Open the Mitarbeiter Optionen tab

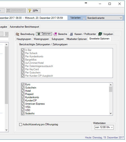tap(77, 39)
